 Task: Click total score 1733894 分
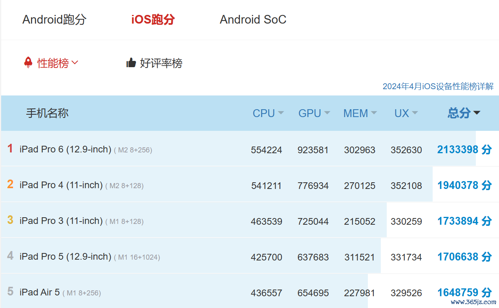(x=464, y=221)
